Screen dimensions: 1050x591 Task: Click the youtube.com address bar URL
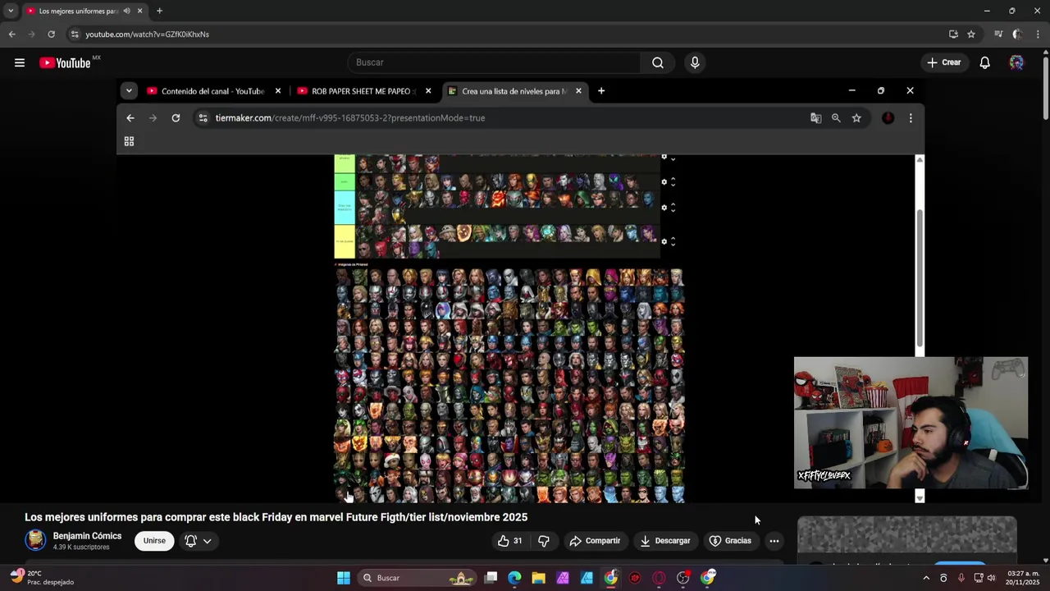pyautogui.click(x=148, y=34)
